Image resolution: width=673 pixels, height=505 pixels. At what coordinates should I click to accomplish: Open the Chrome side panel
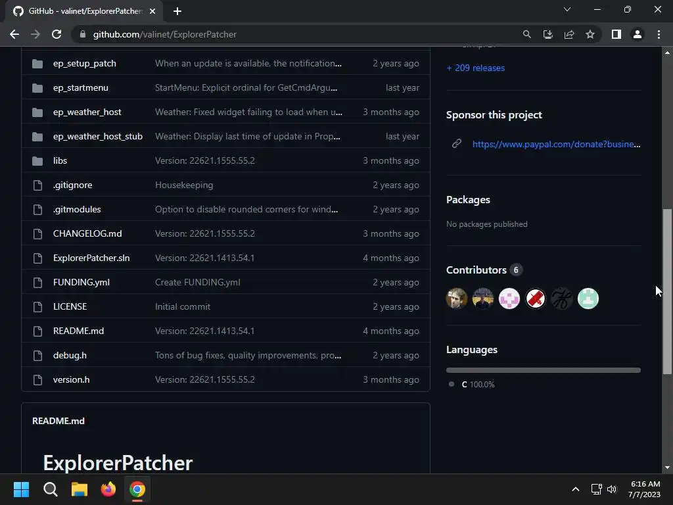point(616,34)
